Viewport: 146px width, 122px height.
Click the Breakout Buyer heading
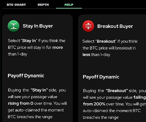click(x=115, y=26)
